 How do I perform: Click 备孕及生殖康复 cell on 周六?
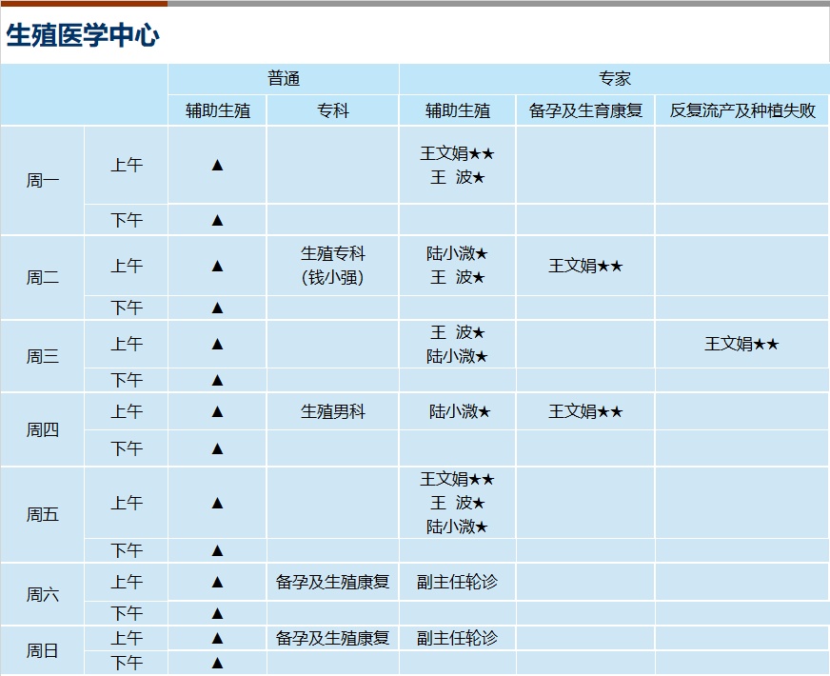pos(333,583)
